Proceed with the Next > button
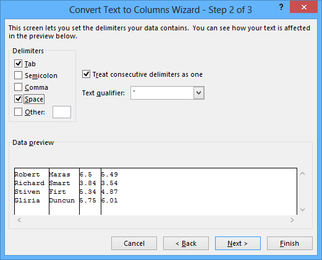 [238, 243]
